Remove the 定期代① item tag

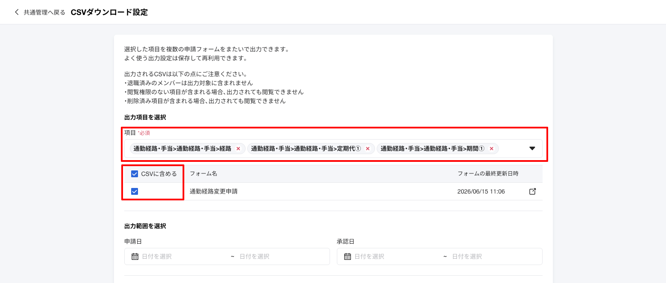pyautogui.click(x=368, y=149)
